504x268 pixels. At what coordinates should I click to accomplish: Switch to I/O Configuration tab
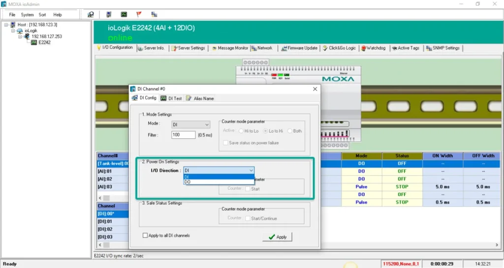(115, 47)
